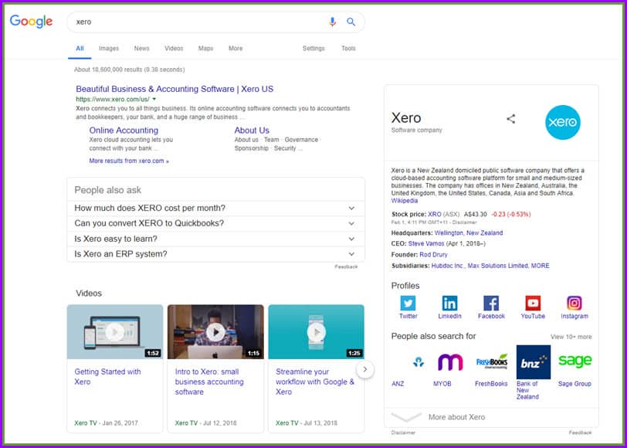Image resolution: width=627 pixels, height=448 pixels.
Task: Open search Tools menu
Action: coord(348,49)
